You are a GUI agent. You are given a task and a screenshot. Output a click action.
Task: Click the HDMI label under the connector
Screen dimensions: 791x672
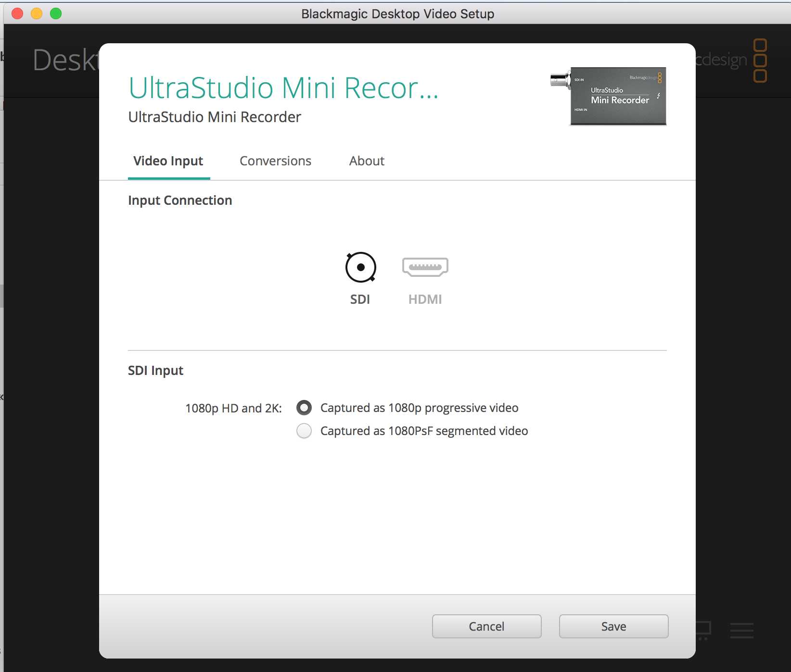425,299
